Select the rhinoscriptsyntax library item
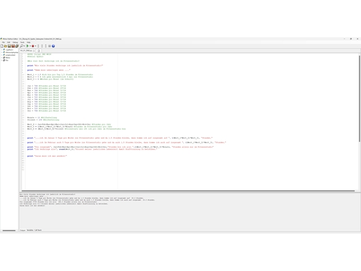This screenshot has height=271, width=361. pyautogui.click(x=12, y=53)
